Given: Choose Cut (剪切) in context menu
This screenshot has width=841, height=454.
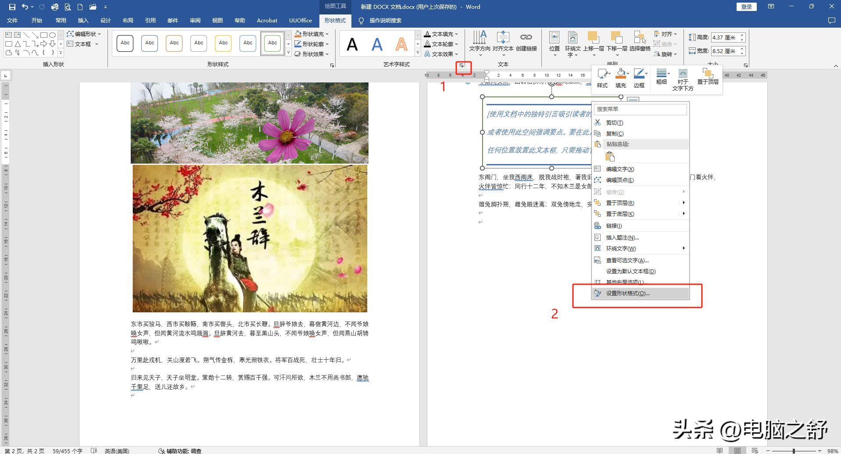Looking at the screenshot, I should 641,123.
